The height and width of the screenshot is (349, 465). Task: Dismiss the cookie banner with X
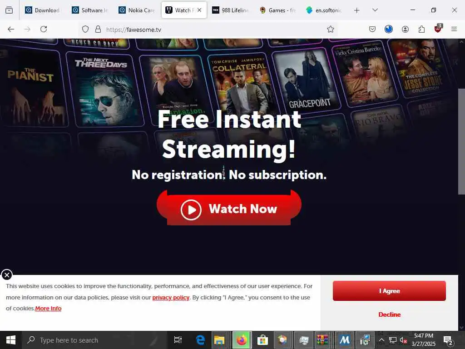click(7, 274)
